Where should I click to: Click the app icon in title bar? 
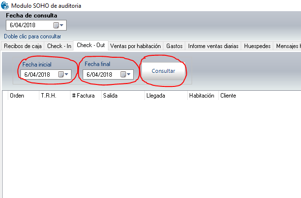pos(5,6)
